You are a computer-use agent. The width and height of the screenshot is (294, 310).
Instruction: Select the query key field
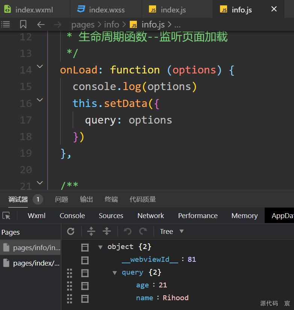click(132, 272)
